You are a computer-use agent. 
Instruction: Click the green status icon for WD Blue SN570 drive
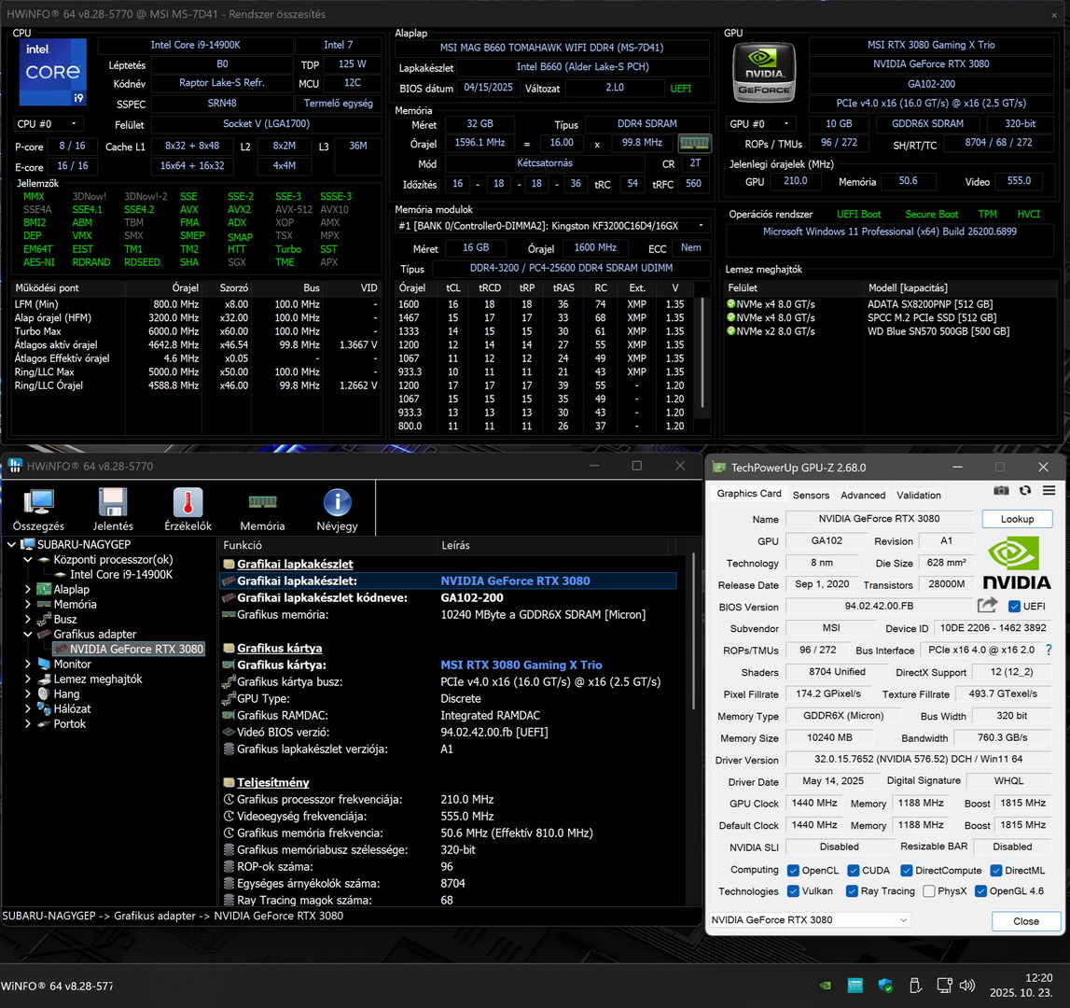coord(730,331)
